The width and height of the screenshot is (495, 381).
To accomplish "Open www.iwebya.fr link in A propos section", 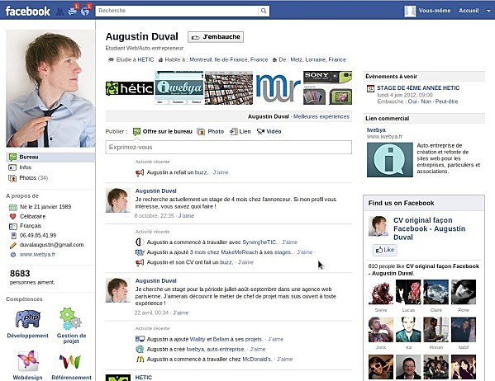I will [37, 254].
